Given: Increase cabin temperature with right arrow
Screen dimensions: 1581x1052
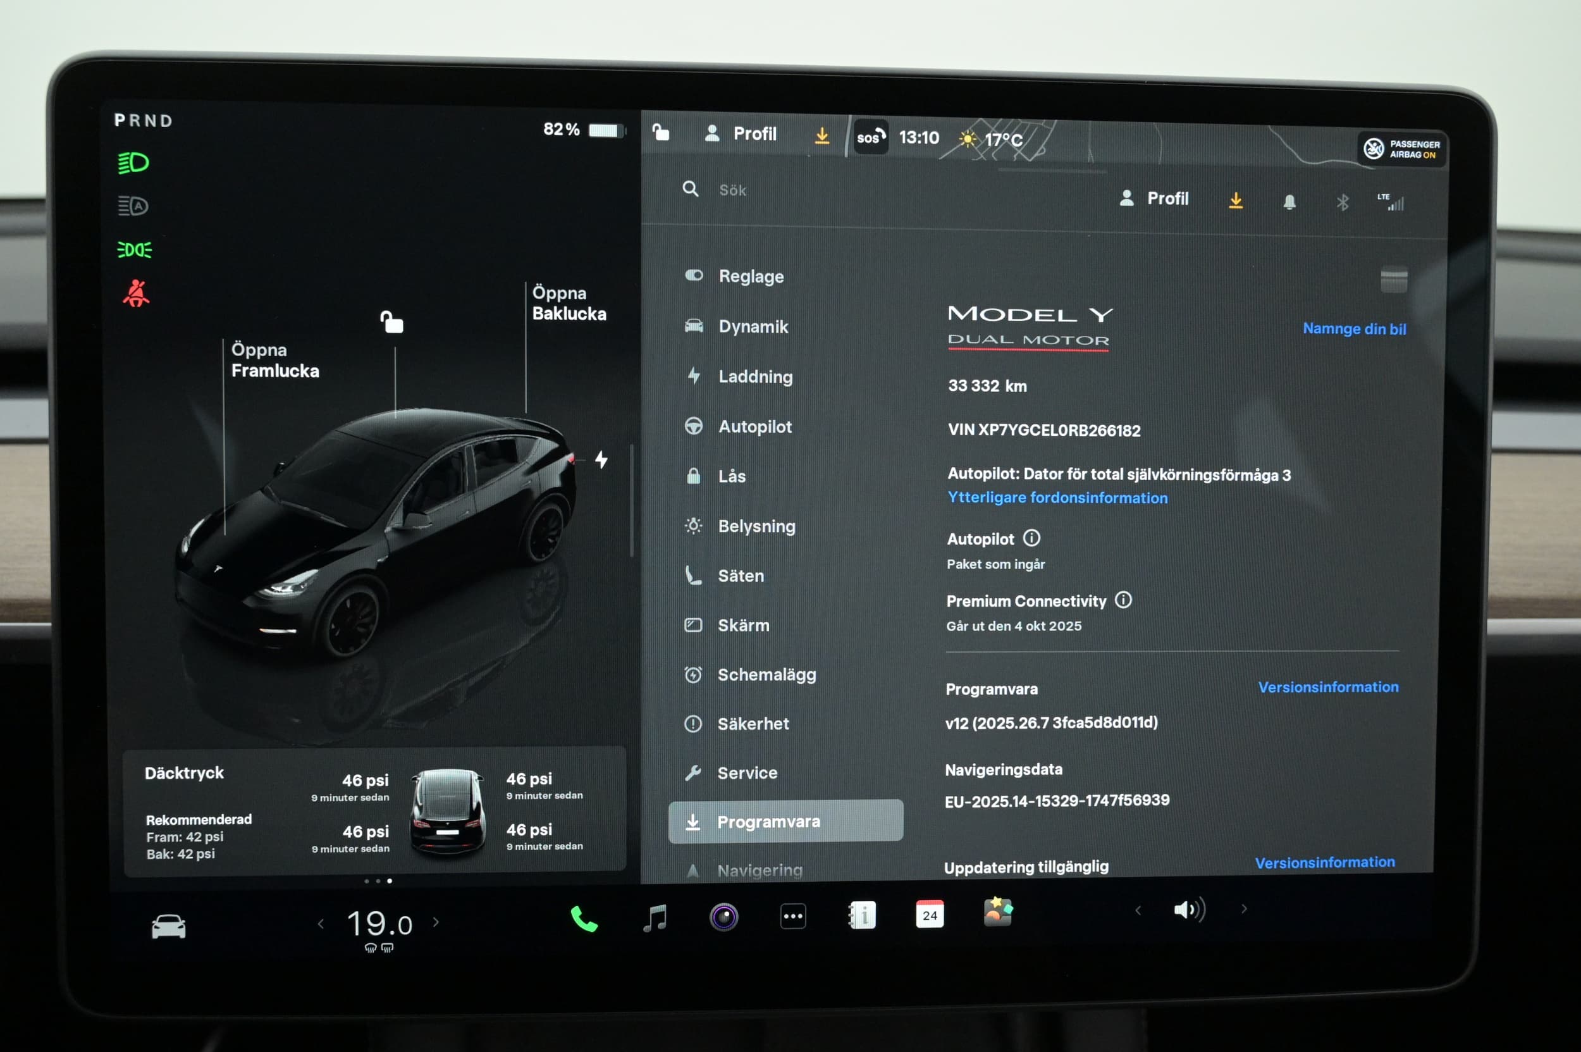Looking at the screenshot, I should tap(436, 922).
